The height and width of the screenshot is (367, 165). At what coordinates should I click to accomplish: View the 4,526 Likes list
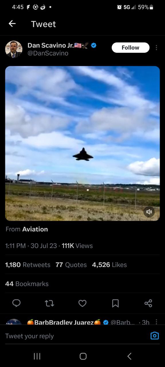[x=109, y=265]
